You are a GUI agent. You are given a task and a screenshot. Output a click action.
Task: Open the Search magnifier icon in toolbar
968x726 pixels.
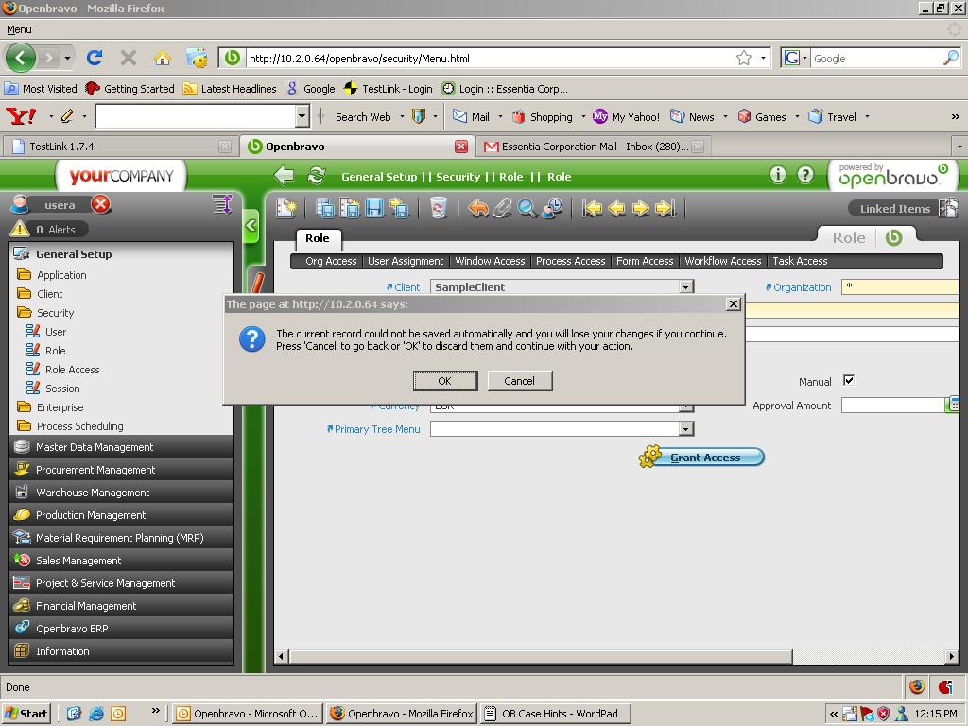[527, 208]
